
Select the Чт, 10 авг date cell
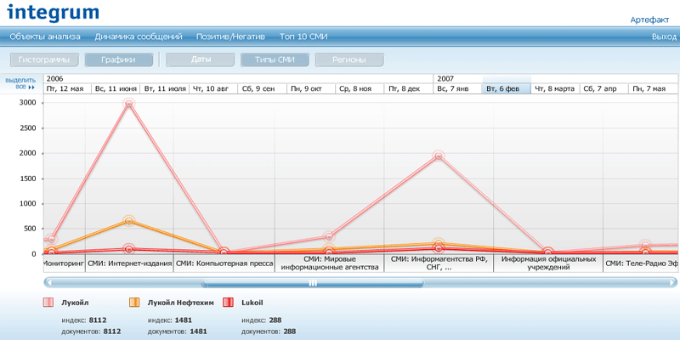click(213, 89)
